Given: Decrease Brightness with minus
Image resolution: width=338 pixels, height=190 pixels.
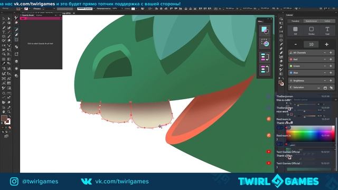Looking at the screenshot, I should tap(325, 81).
